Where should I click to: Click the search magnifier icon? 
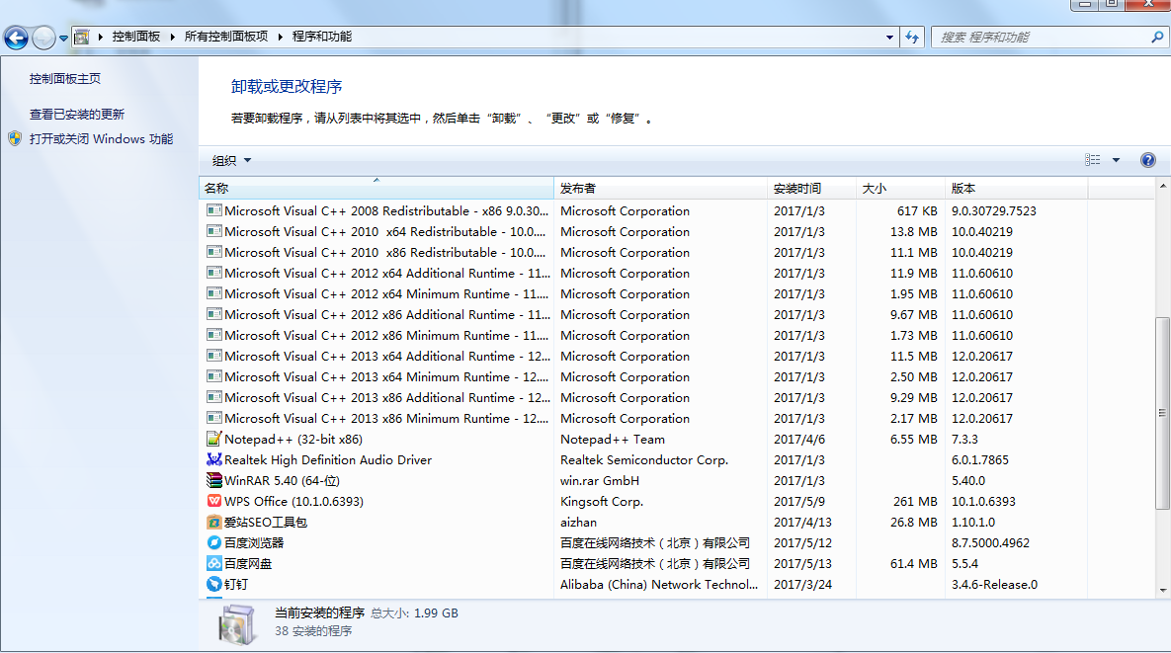[x=1157, y=37]
